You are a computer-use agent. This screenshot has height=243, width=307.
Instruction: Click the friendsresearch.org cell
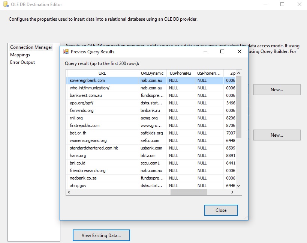(x=102, y=171)
